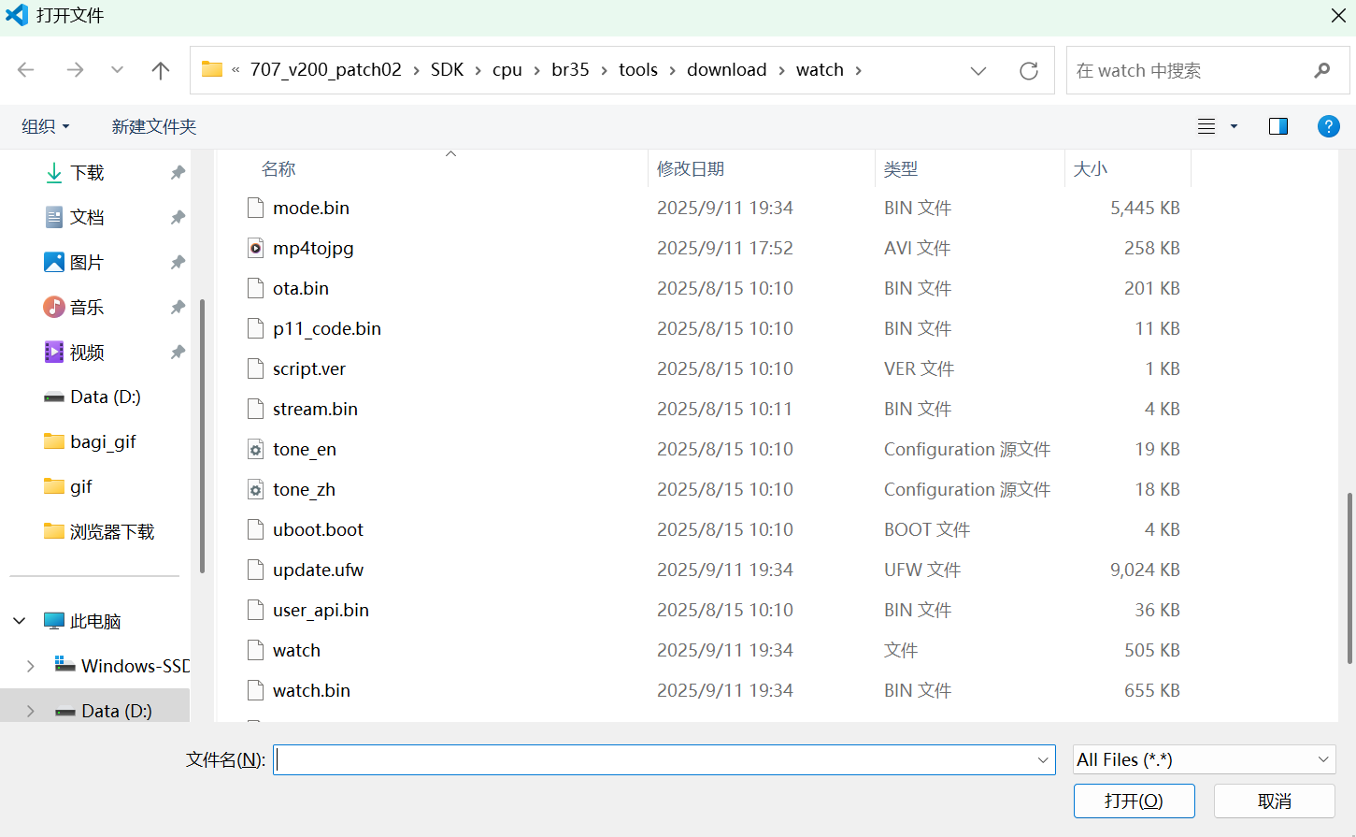The height and width of the screenshot is (837, 1356).
Task: Click the 打开(O) button
Action: [1134, 801]
